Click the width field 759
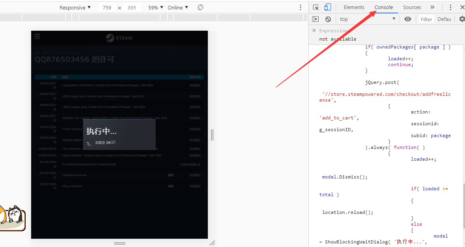This screenshot has height=247, width=465. 107,8
